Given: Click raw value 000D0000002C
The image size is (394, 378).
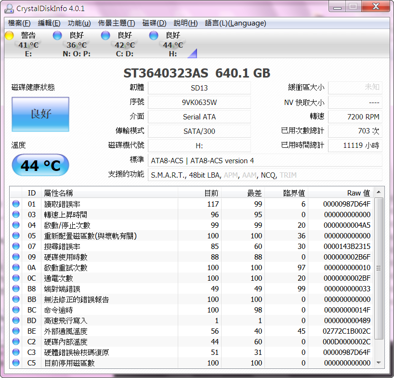Looking at the screenshot, I should (x=347, y=342).
